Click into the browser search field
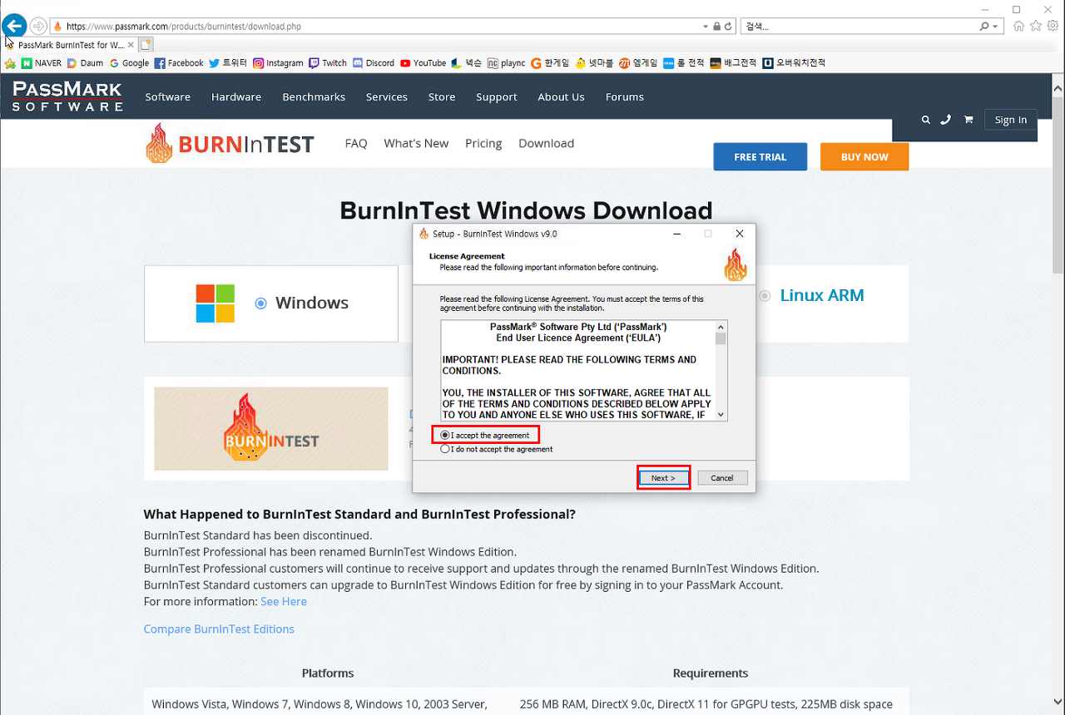This screenshot has height=715, width=1065. point(859,27)
